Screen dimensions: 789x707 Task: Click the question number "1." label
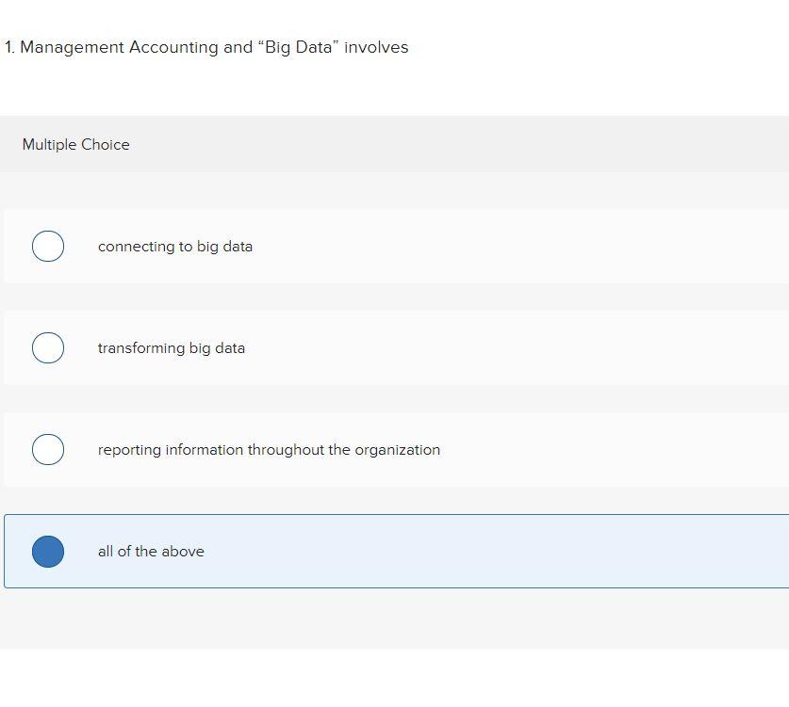point(8,46)
